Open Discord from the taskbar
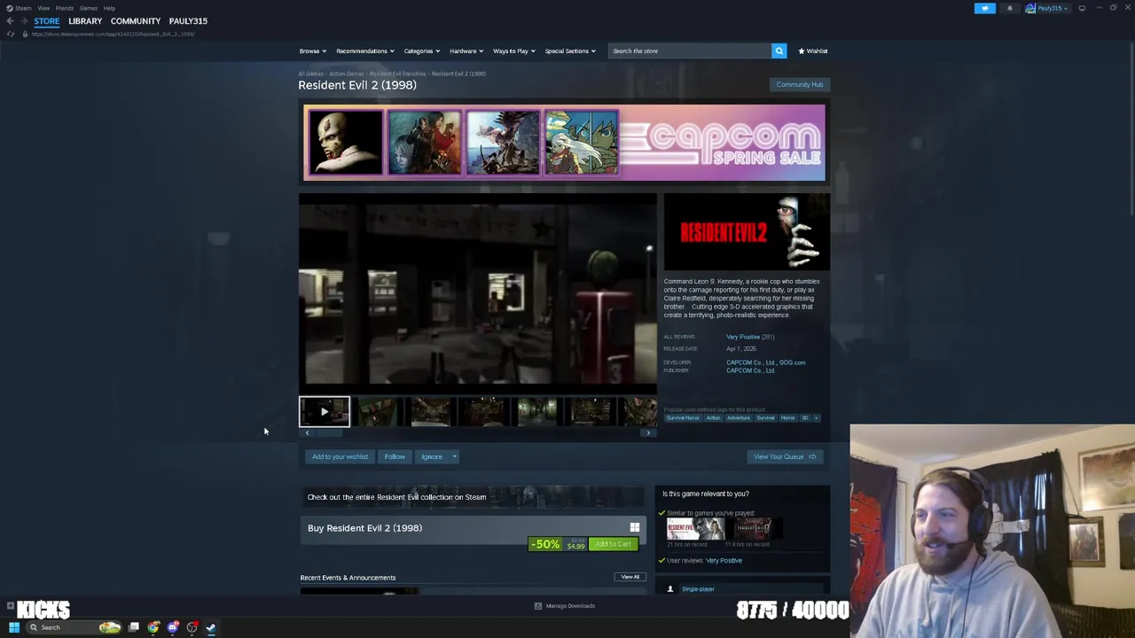1135x638 pixels. [x=173, y=627]
